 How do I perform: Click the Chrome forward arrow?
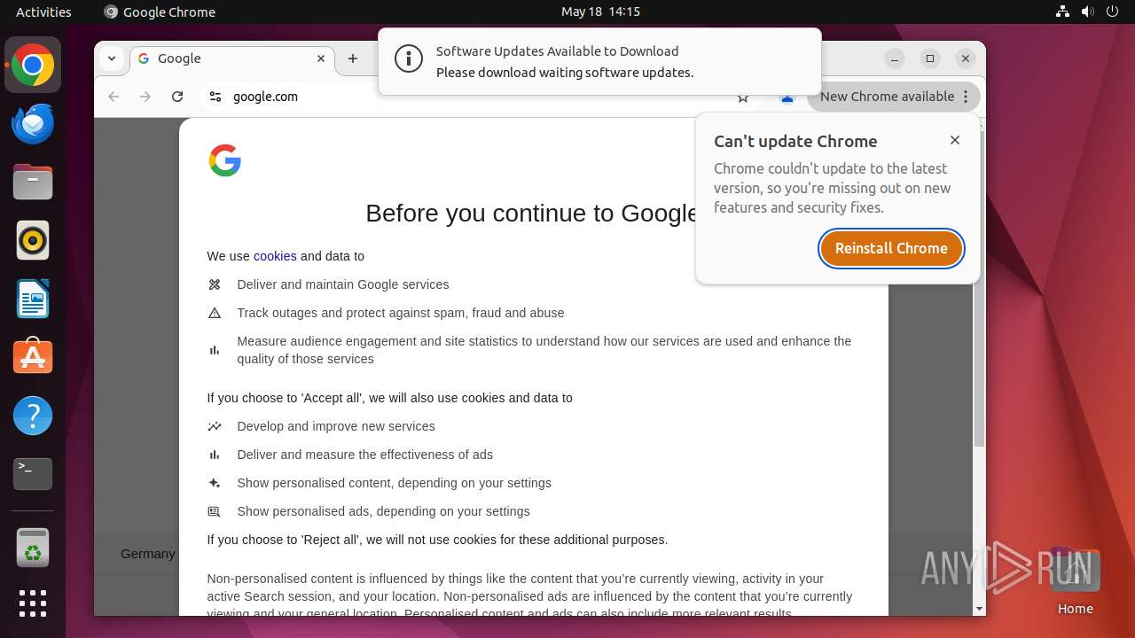coord(145,97)
